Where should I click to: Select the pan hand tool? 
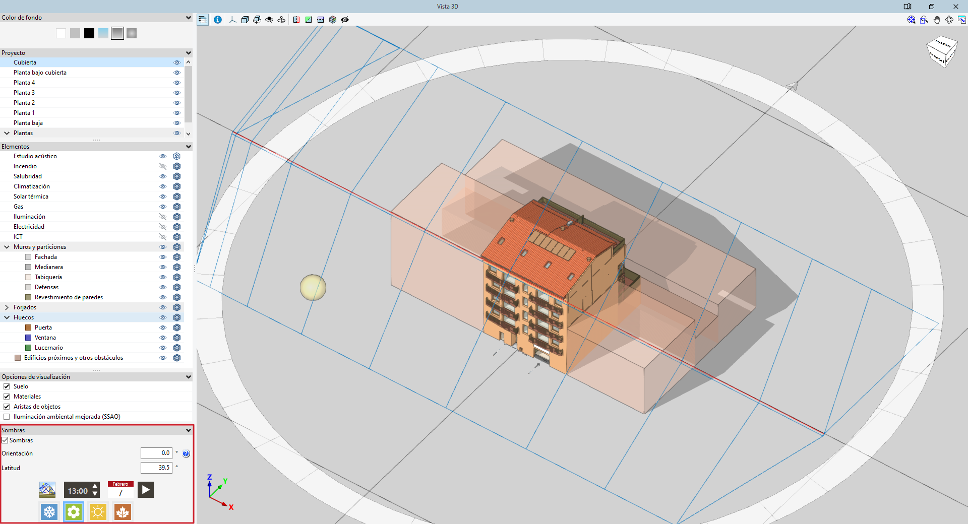[x=937, y=20]
